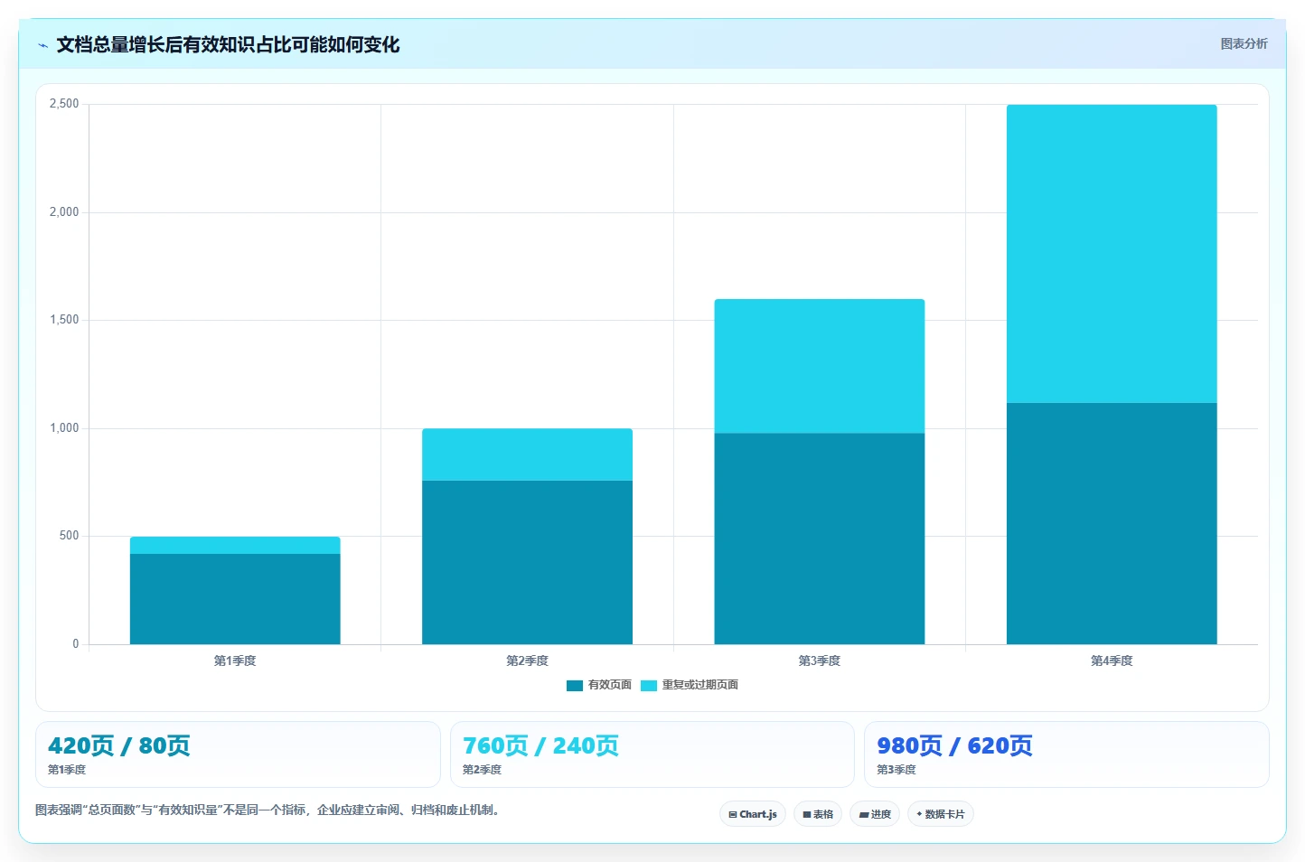Click the 2,500 y-axis value

tap(64, 104)
